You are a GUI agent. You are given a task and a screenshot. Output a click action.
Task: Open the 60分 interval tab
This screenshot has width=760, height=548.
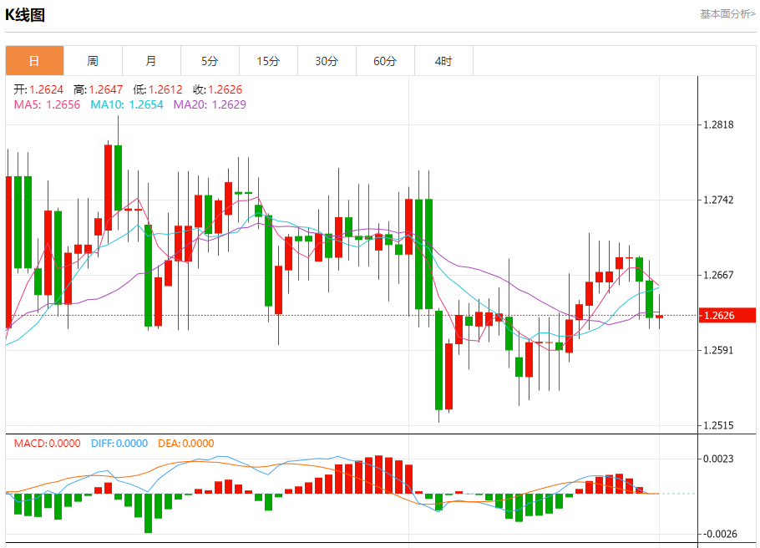point(385,61)
